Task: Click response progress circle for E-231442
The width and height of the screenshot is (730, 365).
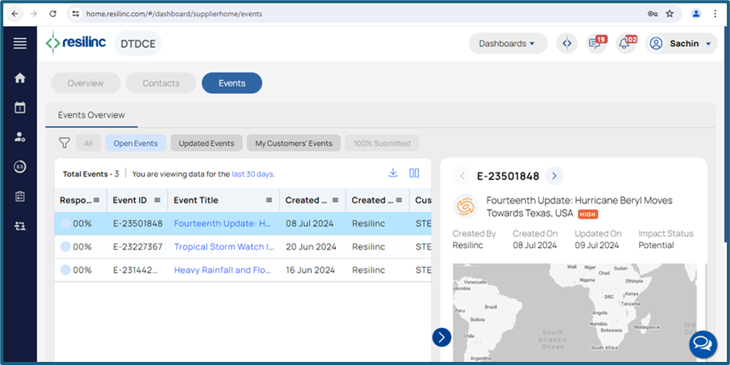Action: (65, 270)
